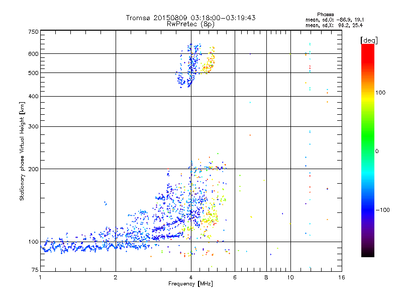Viewport: 402px width, 302px height.
Task: Click x-axis tick label '1'
Action: click(40, 277)
